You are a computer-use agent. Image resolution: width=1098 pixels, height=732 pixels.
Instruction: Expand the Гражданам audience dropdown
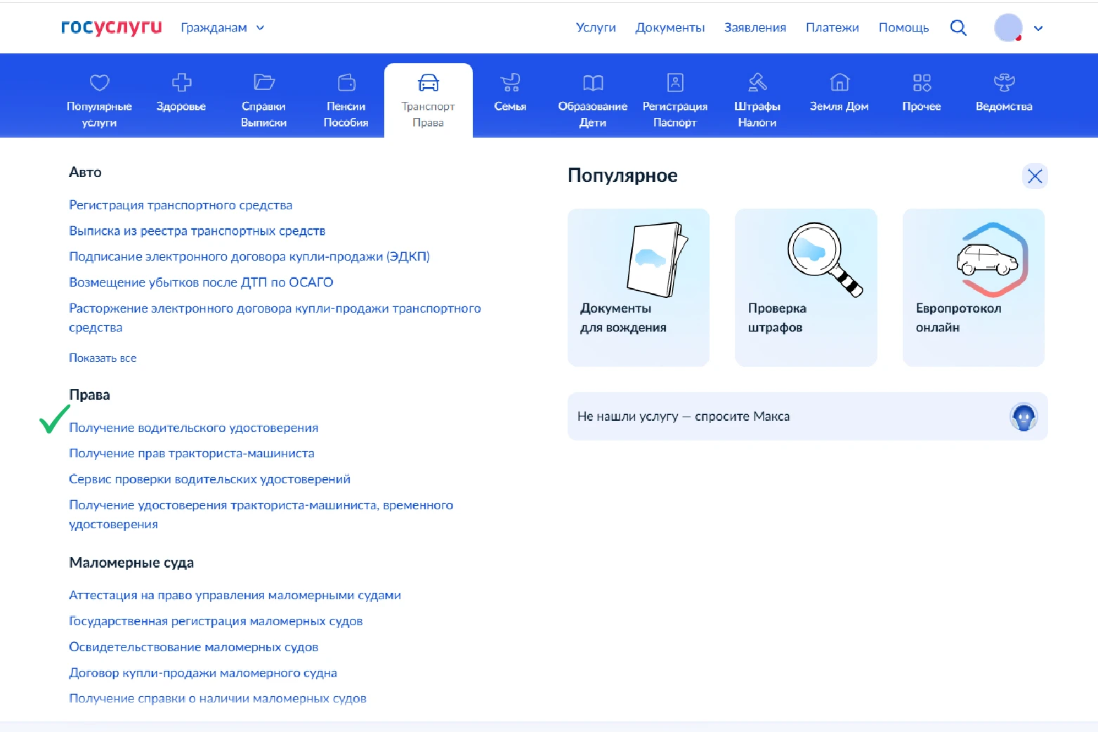222,27
